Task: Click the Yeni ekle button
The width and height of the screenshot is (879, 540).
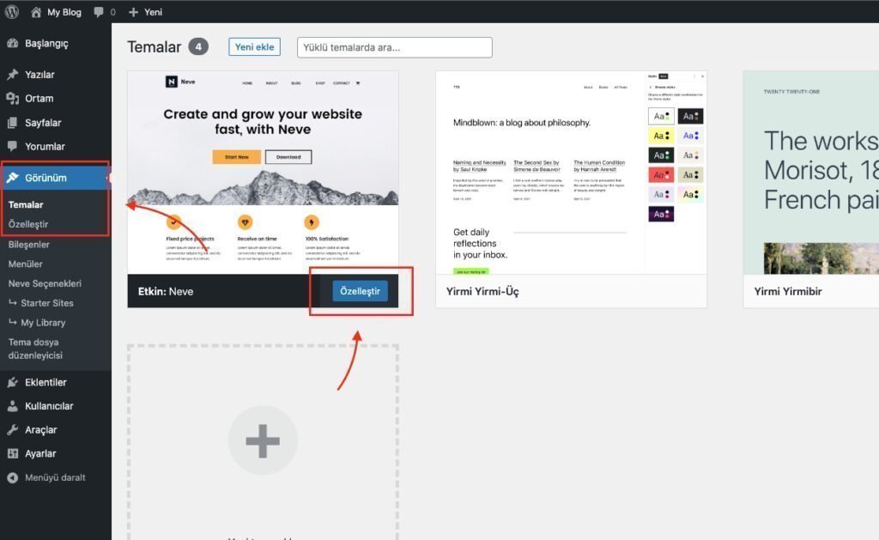Action: click(254, 47)
